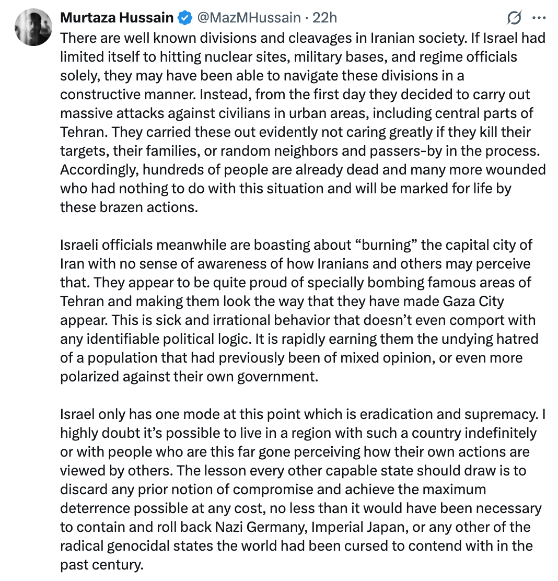Click the final line "past century."
Viewport: 558px width, 581px height.
pyautogui.click(x=101, y=565)
